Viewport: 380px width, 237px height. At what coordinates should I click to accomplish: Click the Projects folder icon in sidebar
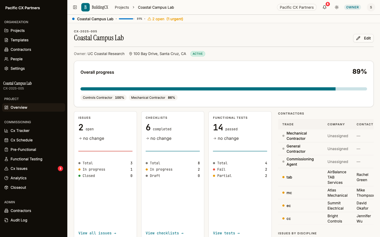point(6,31)
